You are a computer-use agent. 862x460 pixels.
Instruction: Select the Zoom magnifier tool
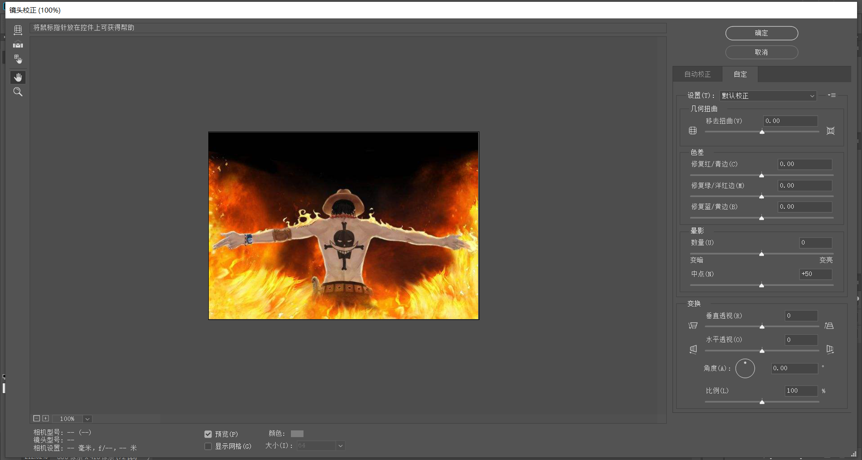point(18,92)
